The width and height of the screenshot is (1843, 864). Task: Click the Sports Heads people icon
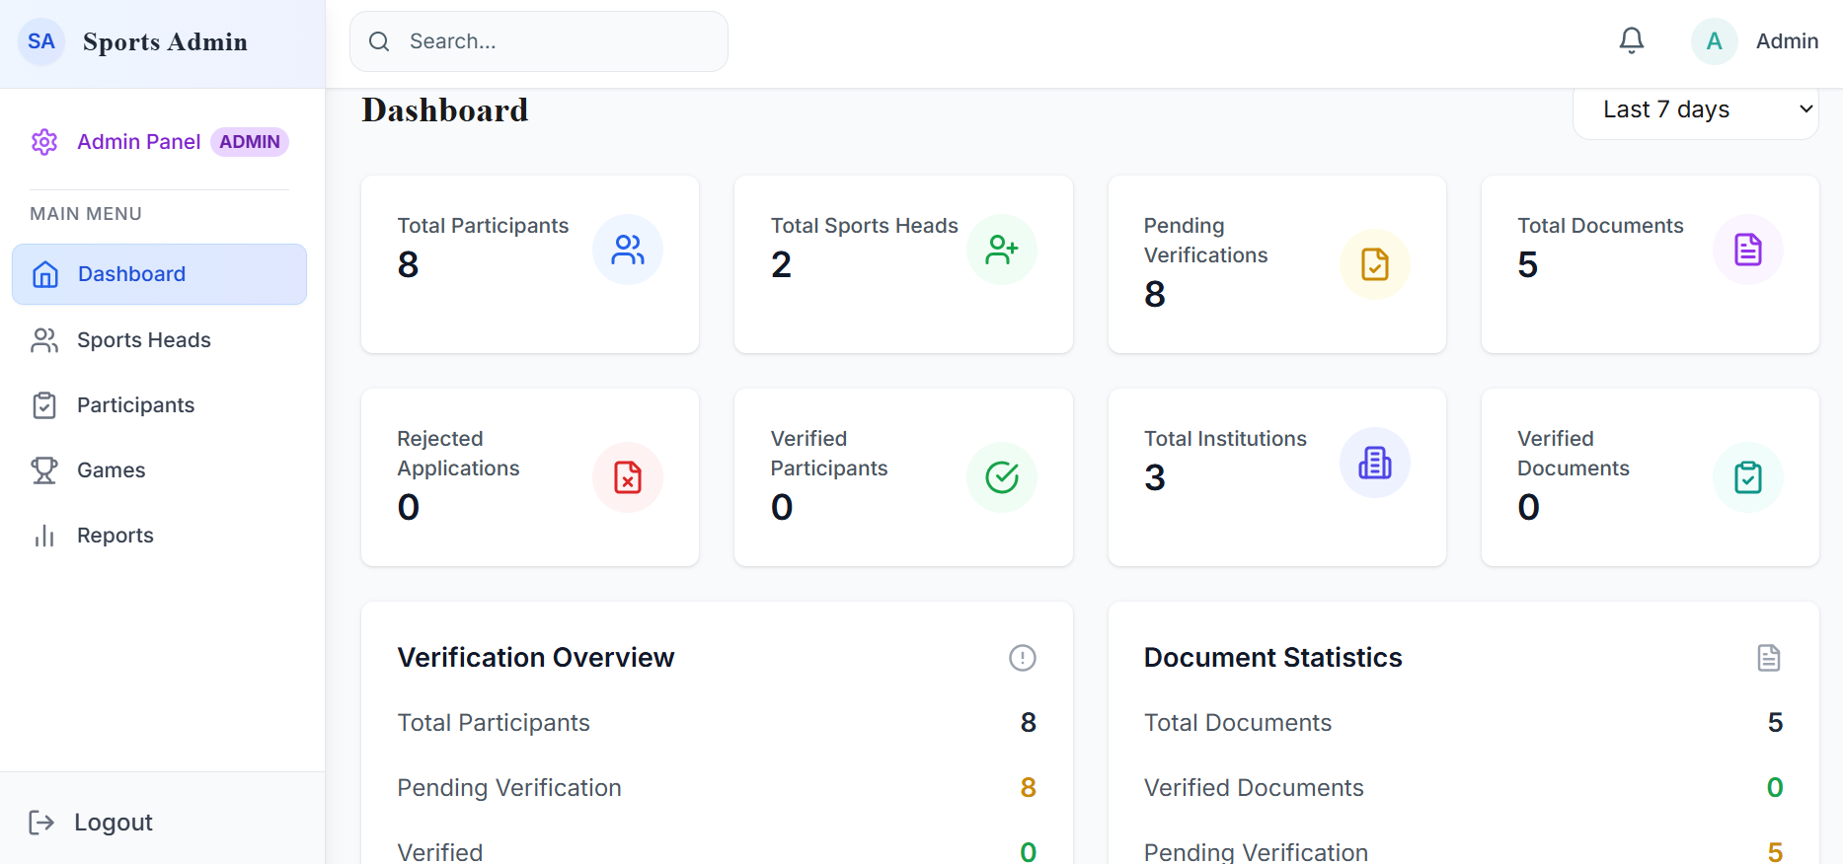pos(44,340)
